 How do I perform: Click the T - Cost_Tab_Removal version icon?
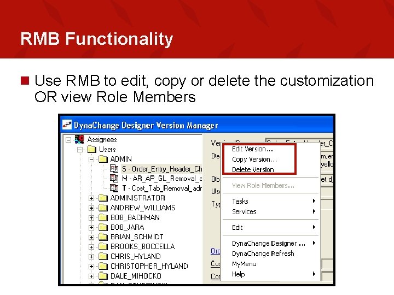click(x=114, y=188)
